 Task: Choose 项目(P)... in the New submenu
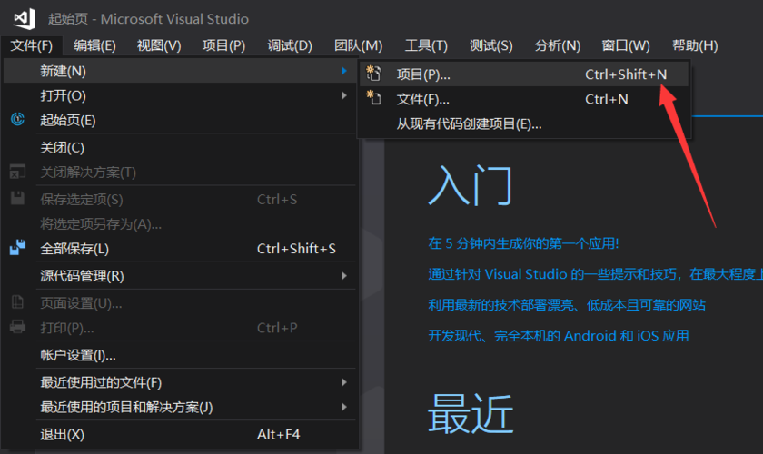coord(524,74)
